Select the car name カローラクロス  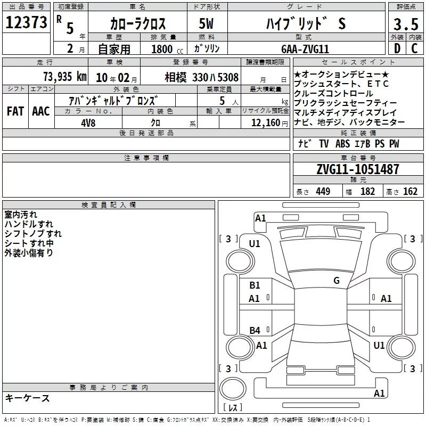[138, 23]
